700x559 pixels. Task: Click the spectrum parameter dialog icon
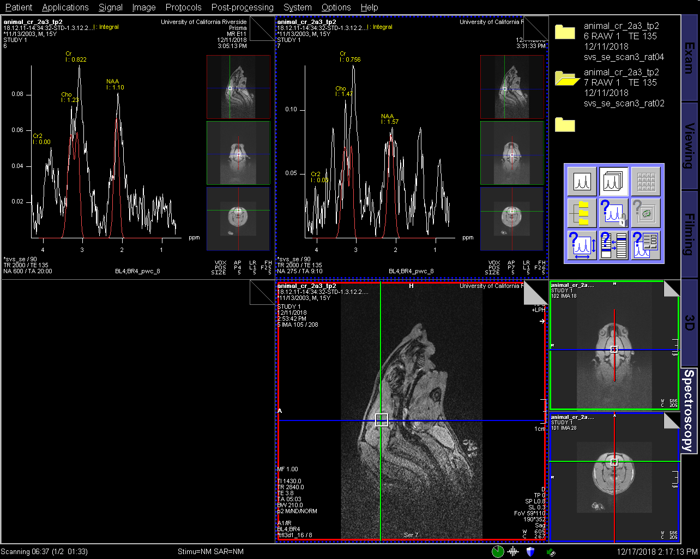click(x=645, y=245)
